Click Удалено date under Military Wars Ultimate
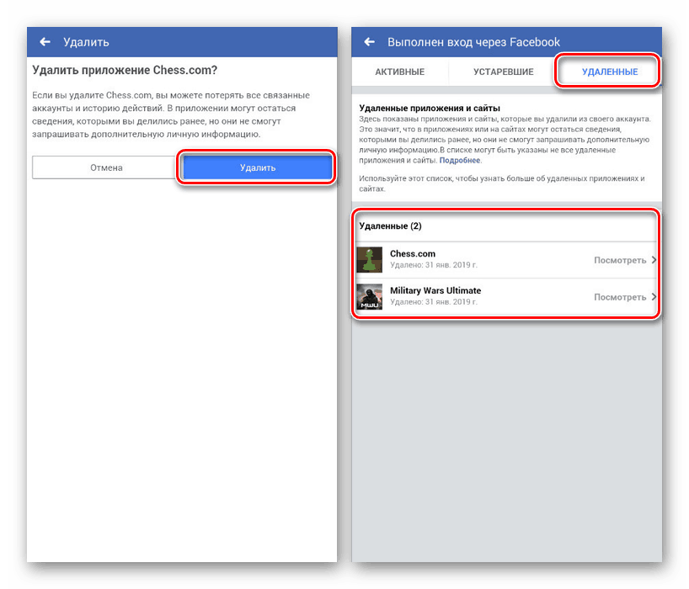Image resolution: width=689 pixels, height=589 pixels. click(434, 302)
